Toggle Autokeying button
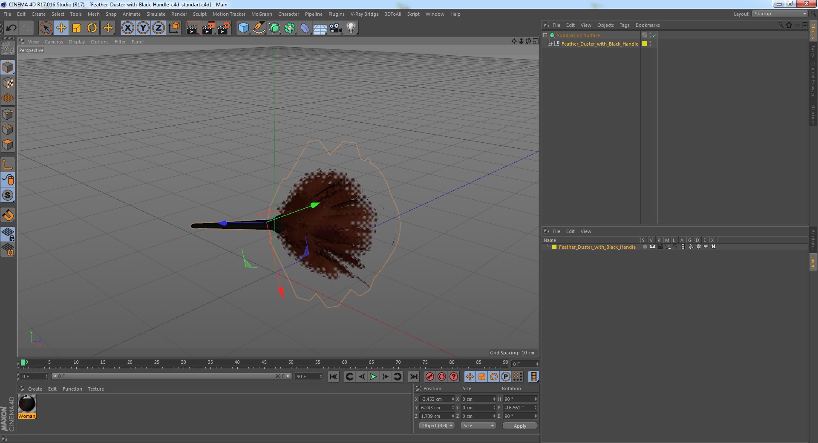The width and height of the screenshot is (818, 443). (x=442, y=377)
